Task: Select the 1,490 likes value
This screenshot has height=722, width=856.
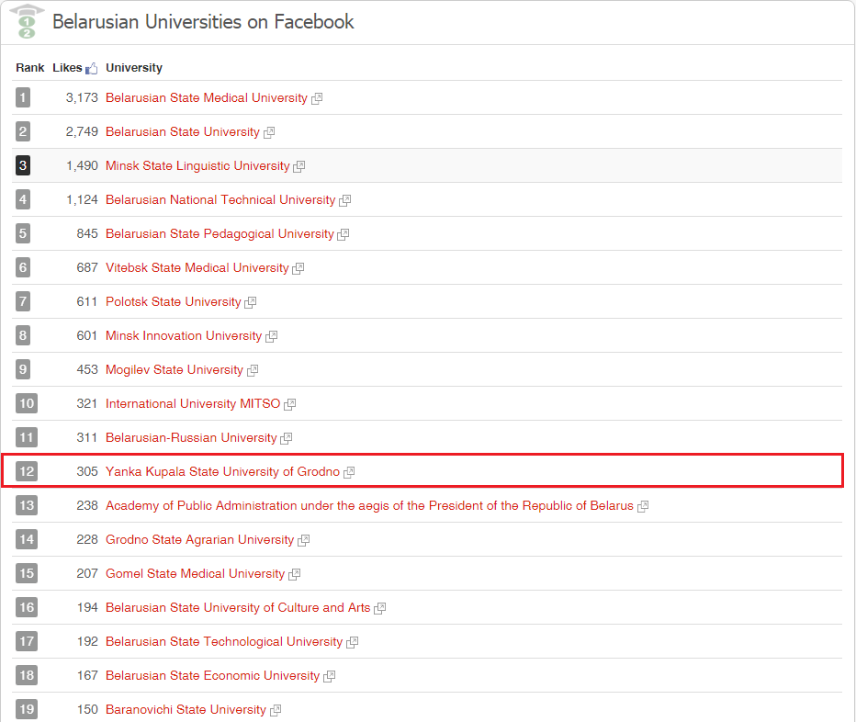Action: click(x=82, y=165)
